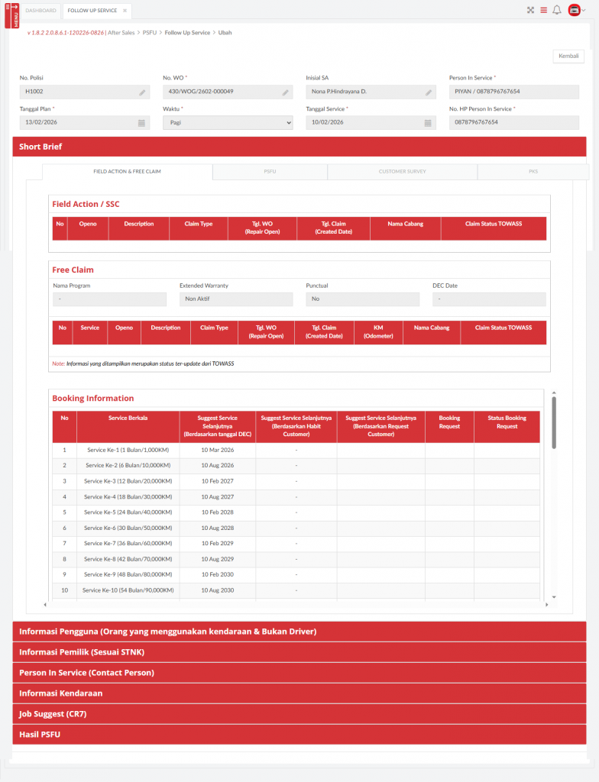Open the Tanggal Plan calendar picker
The height and width of the screenshot is (782, 599).
(141, 123)
